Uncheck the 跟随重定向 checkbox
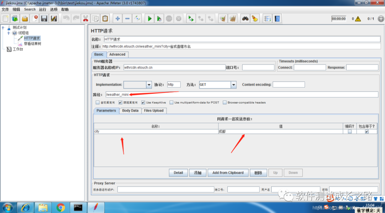Screen dimensions: 385x213 click(x=120, y=102)
